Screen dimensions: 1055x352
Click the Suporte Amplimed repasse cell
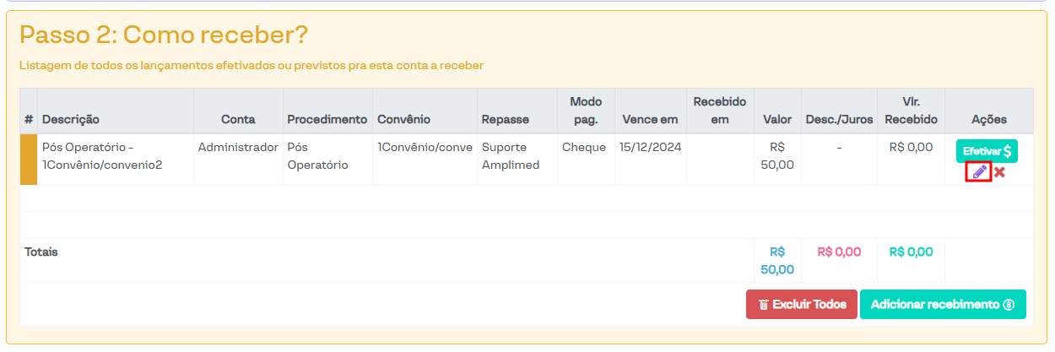click(511, 156)
